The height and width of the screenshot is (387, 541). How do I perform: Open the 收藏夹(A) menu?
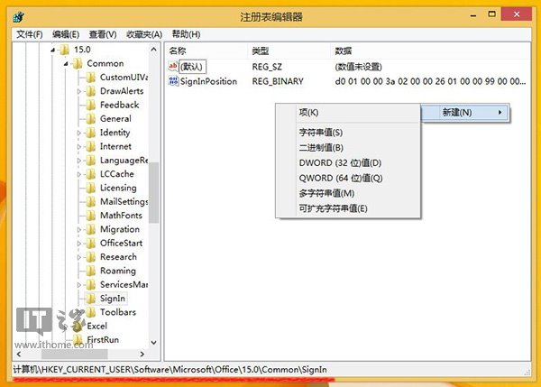coord(142,34)
